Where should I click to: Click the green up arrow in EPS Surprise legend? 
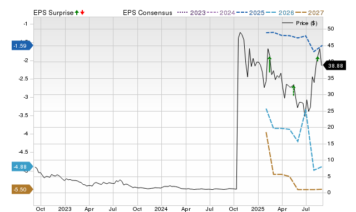pyautogui.click(x=77, y=12)
